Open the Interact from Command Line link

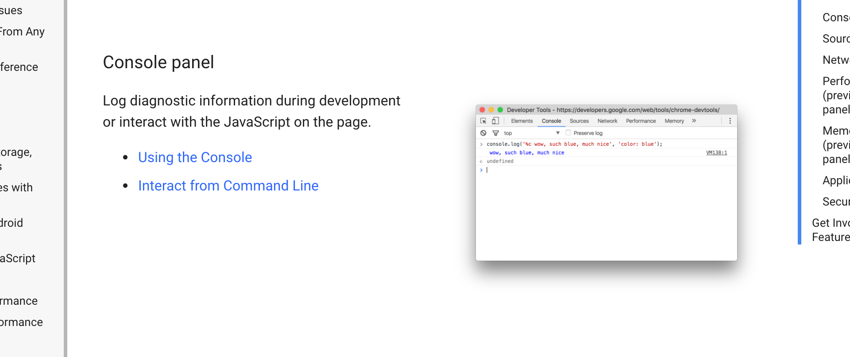(228, 186)
